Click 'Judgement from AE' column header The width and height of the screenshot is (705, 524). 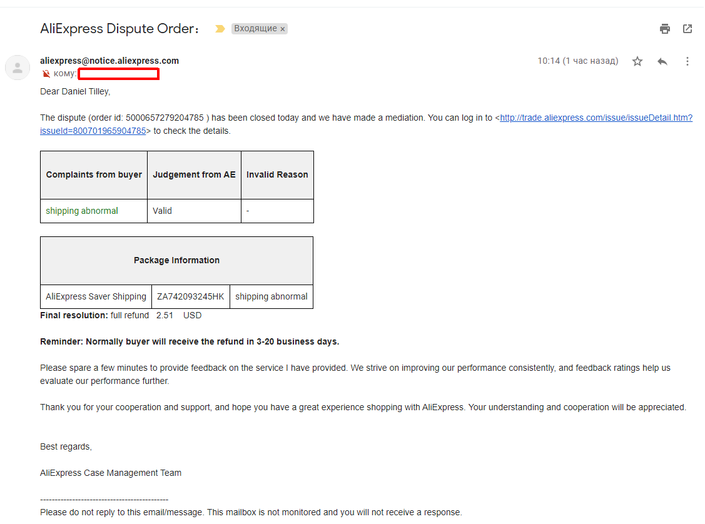(194, 174)
